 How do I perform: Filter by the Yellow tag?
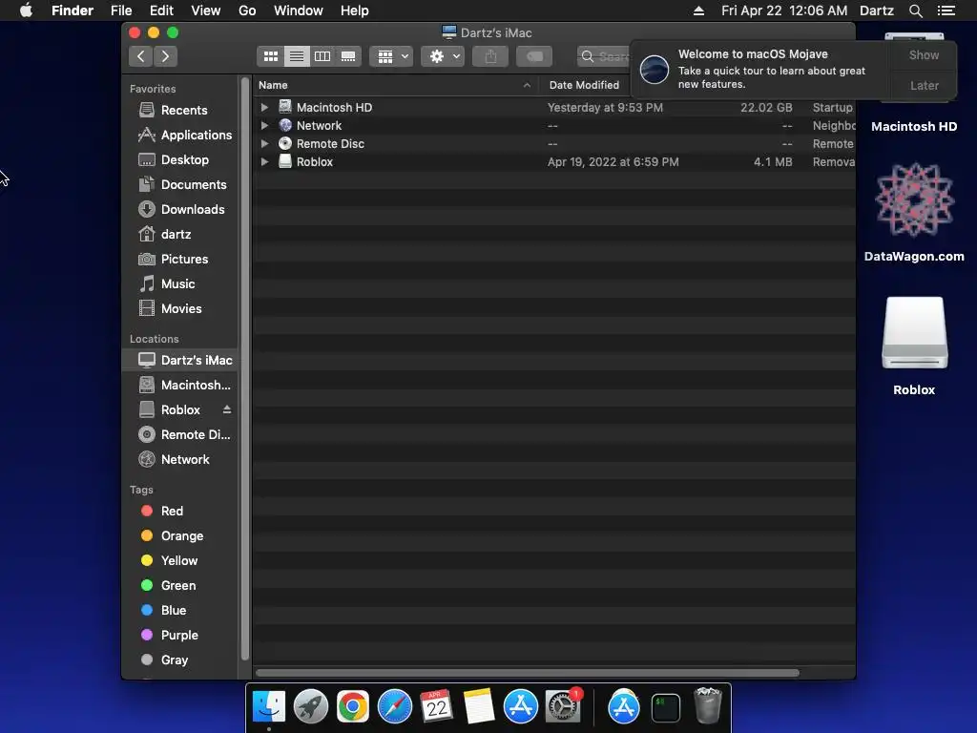click(x=179, y=561)
